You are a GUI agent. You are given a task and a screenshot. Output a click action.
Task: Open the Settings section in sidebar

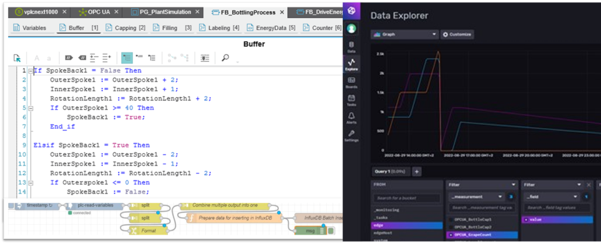pyautogui.click(x=351, y=136)
